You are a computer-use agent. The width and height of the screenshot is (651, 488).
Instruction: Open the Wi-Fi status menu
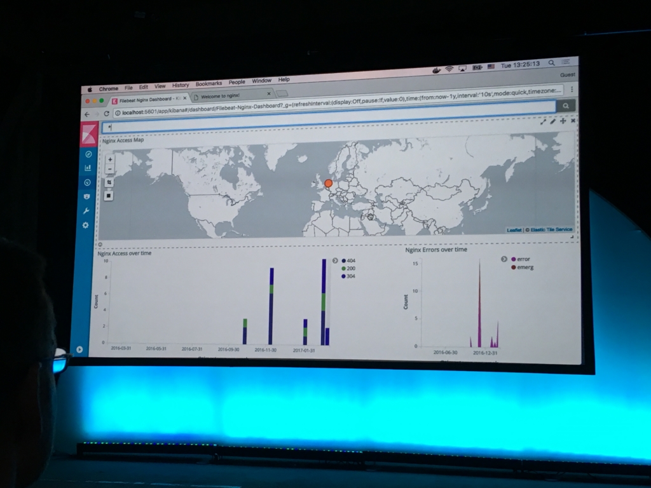pos(449,69)
